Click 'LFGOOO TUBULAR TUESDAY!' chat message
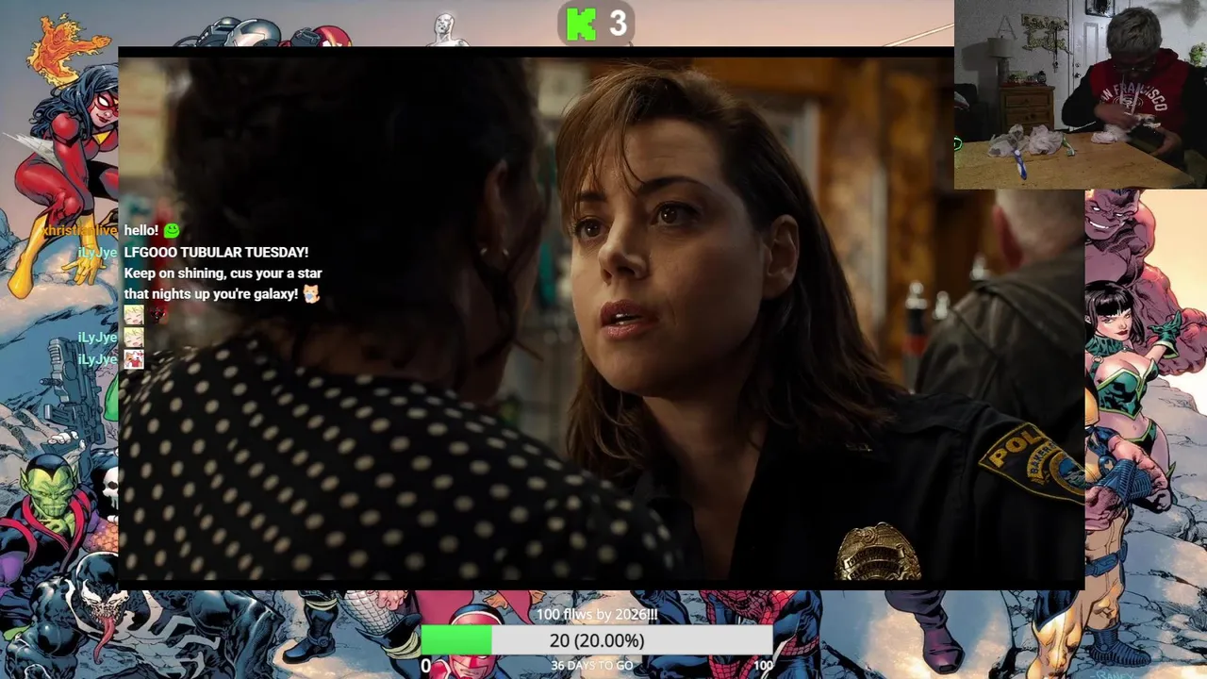Image resolution: width=1207 pixels, height=679 pixels. [x=216, y=253]
